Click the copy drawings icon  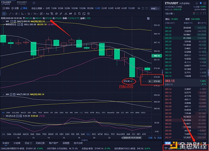point(79,14)
